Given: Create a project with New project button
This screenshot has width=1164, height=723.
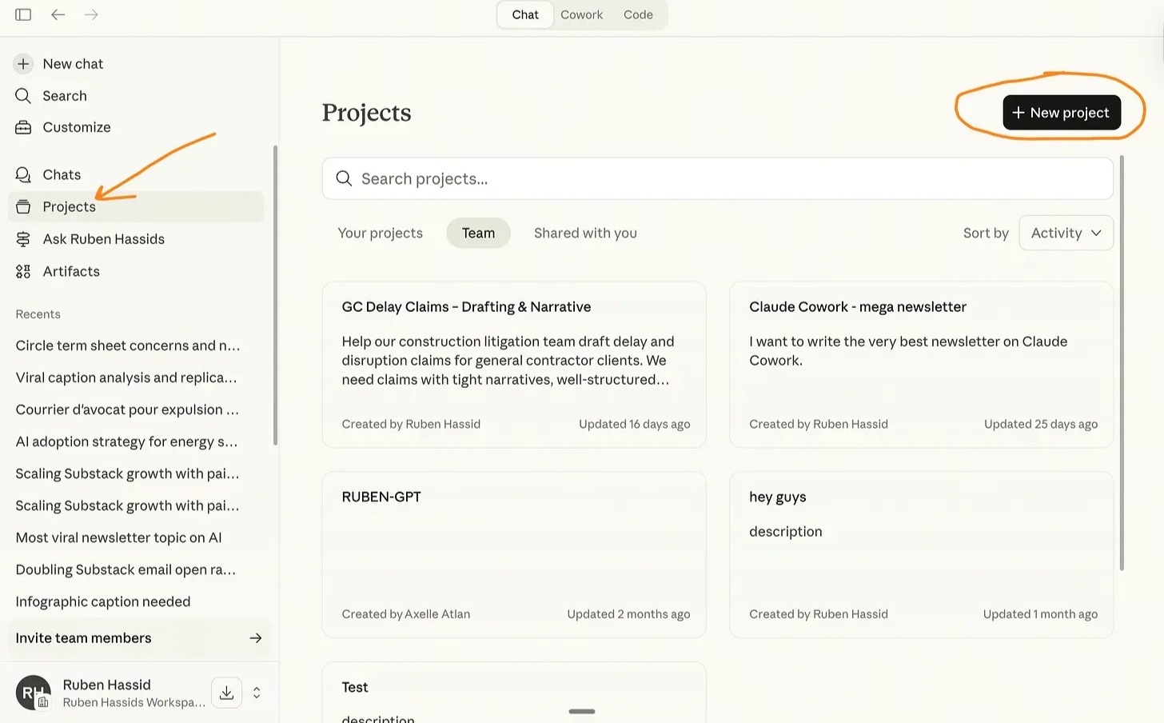Looking at the screenshot, I should (1062, 113).
